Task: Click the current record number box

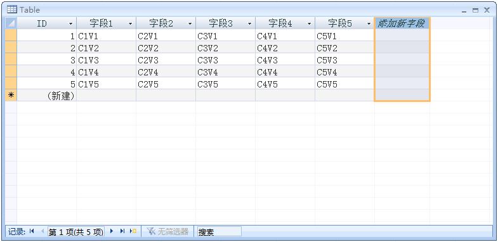Action: pos(76,232)
